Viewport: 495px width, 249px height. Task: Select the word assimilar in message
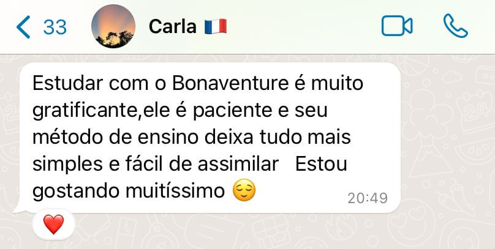point(238,164)
